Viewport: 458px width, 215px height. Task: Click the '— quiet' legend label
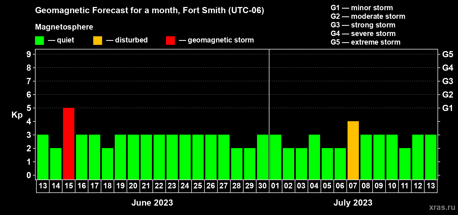click(61, 40)
